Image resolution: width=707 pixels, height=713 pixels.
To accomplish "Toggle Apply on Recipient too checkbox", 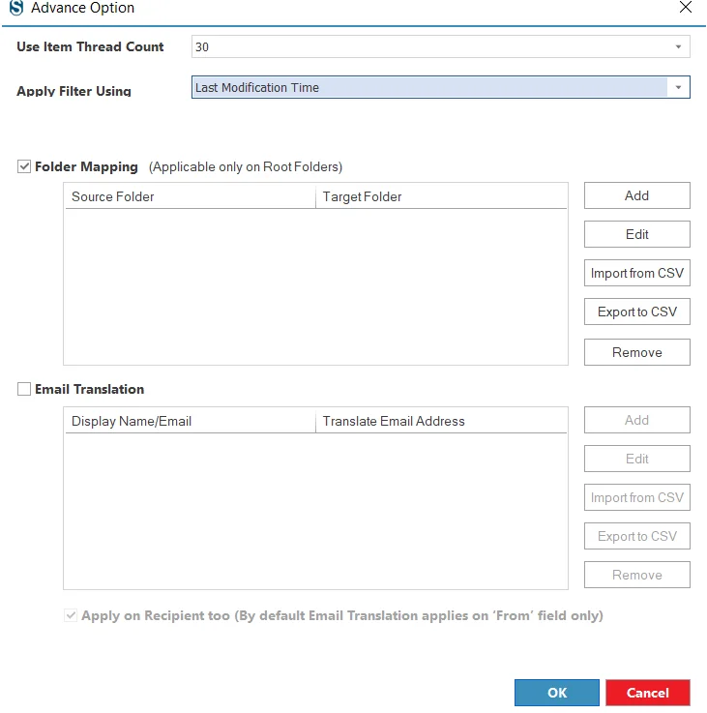I will (71, 615).
